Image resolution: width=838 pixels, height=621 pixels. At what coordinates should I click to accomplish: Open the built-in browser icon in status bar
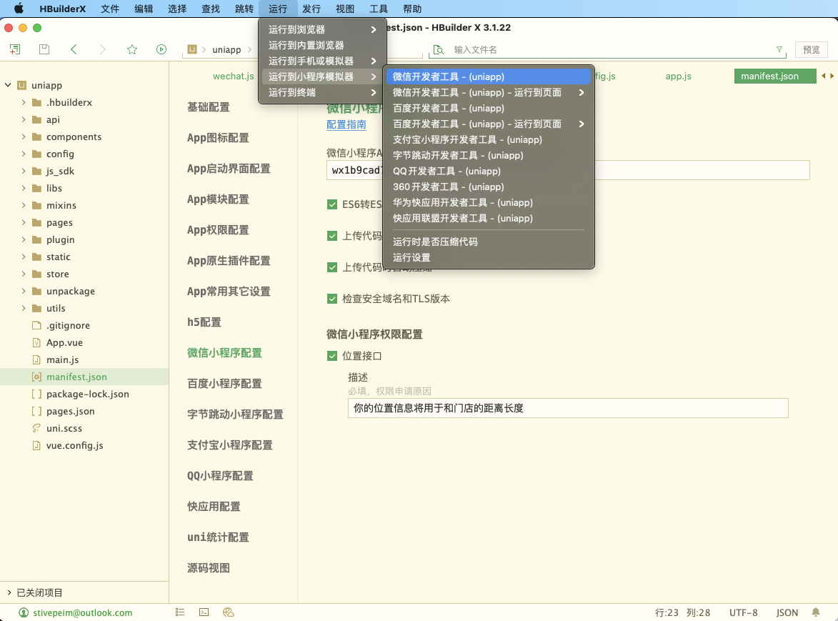click(x=229, y=612)
